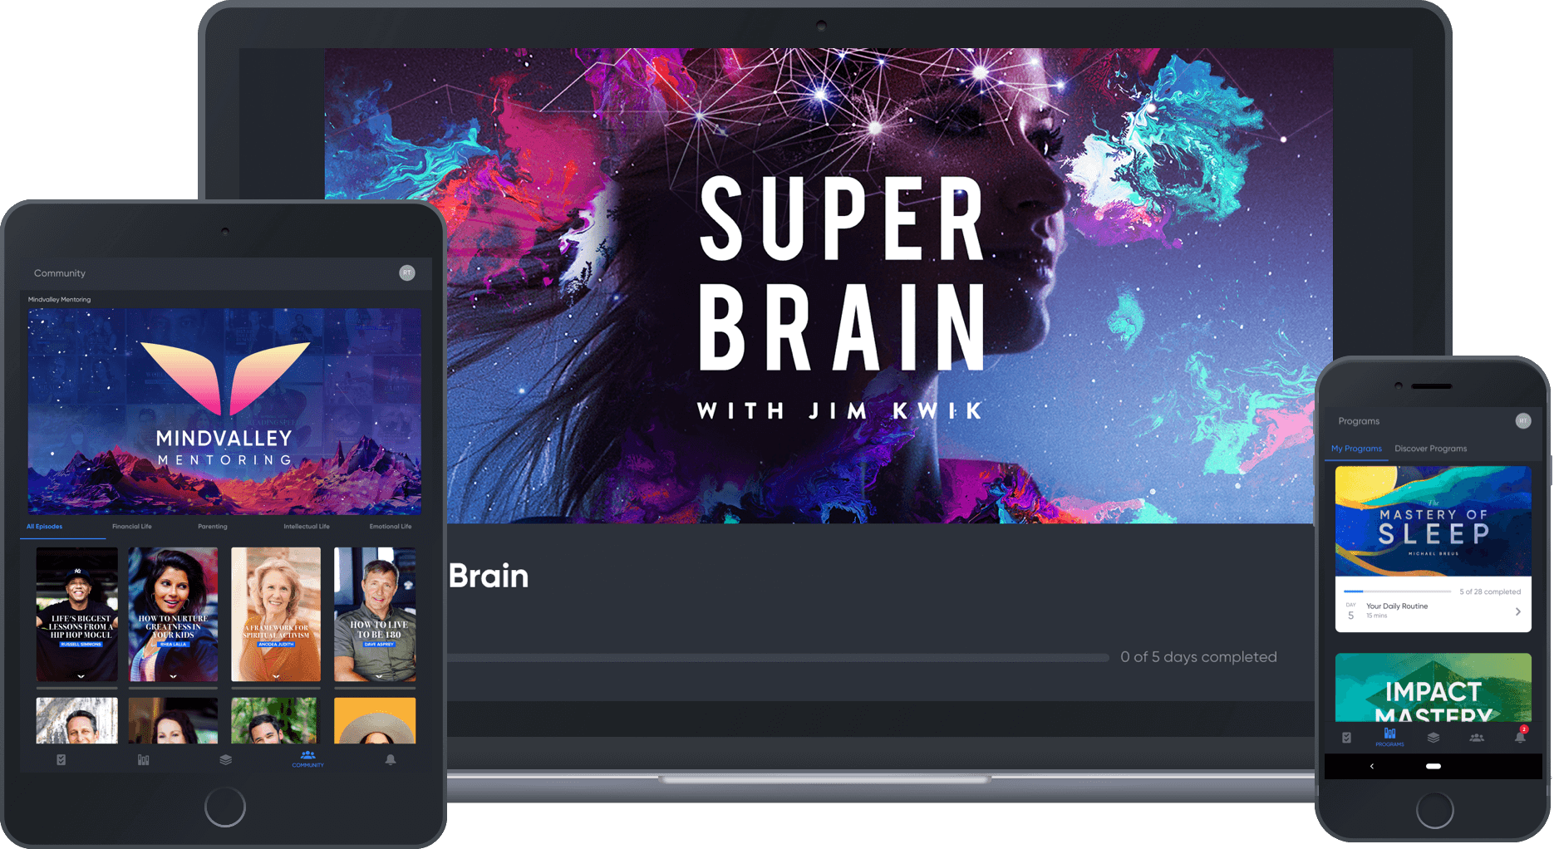Open notifications bell on the tablet
This screenshot has height=849, width=1554.
pos(391,759)
